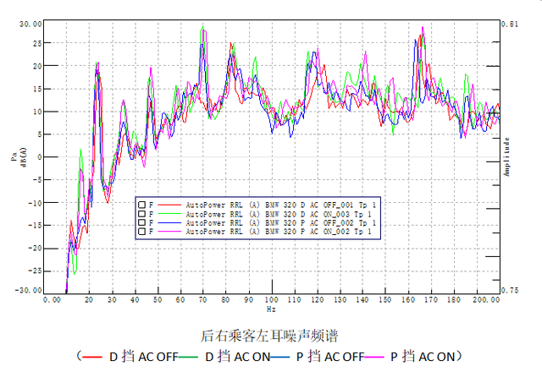This screenshot has width=542, height=372.
Task: Click the 200.00 x-axis maximum value
Action: pos(485,298)
